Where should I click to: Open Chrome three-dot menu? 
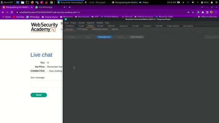(x=216, y=12)
